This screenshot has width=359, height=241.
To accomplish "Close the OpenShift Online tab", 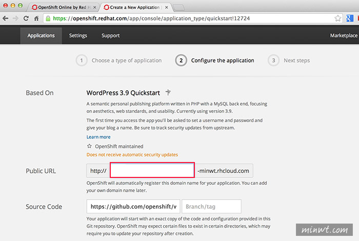I will (x=94, y=7).
